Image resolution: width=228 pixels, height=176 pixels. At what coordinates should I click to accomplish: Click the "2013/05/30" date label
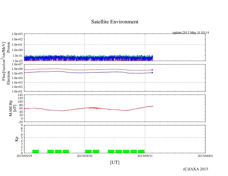tap(85, 156)
